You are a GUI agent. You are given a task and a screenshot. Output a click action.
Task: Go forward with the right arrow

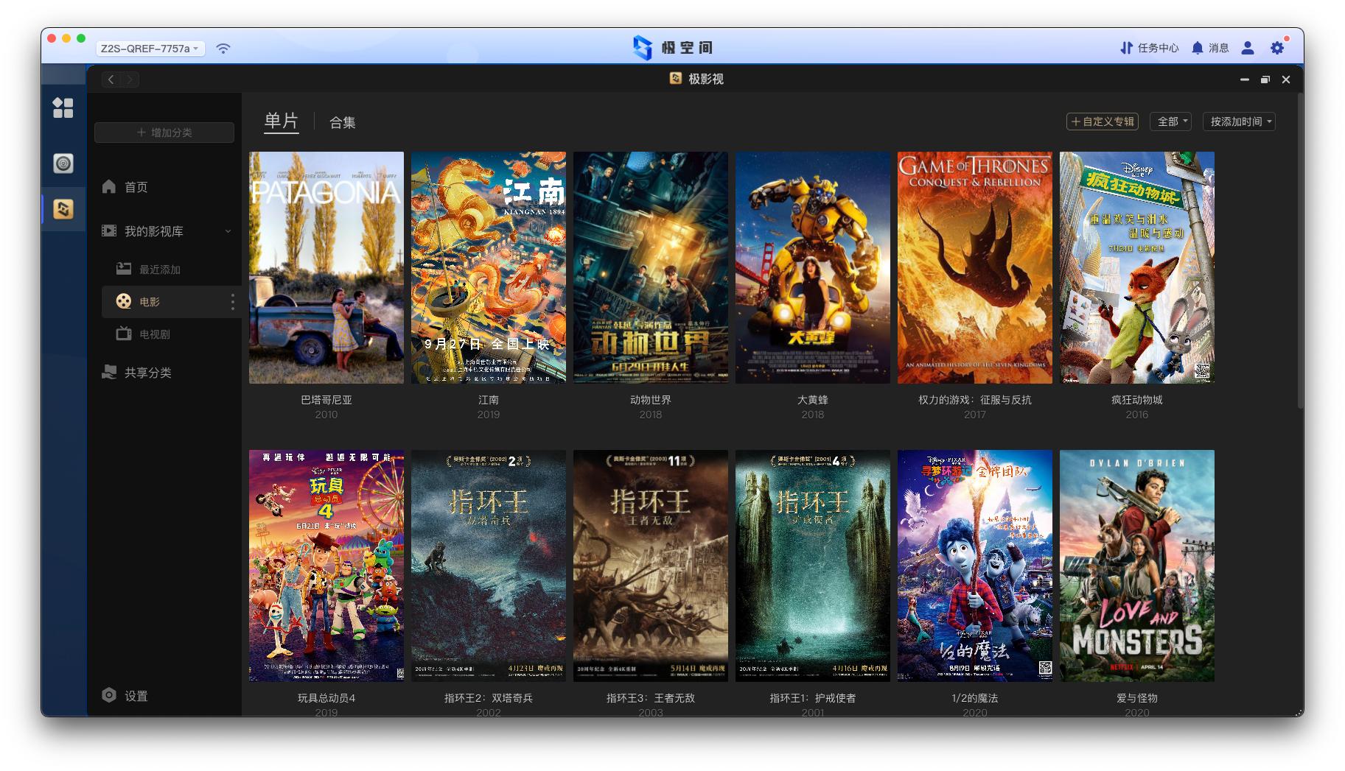(x=130, y=80)
